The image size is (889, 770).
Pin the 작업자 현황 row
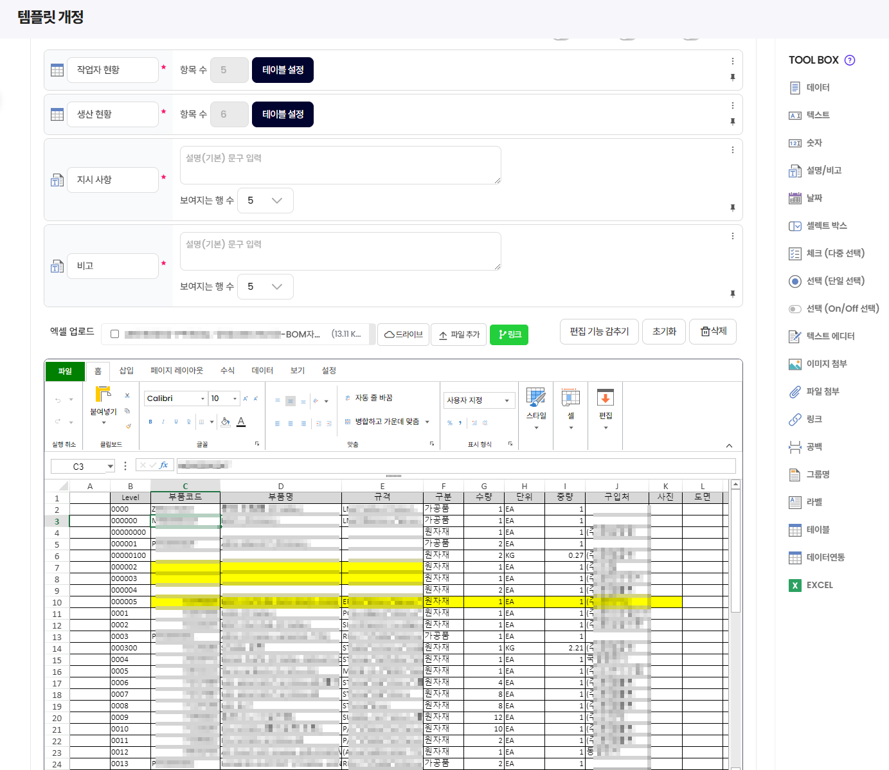733,77
